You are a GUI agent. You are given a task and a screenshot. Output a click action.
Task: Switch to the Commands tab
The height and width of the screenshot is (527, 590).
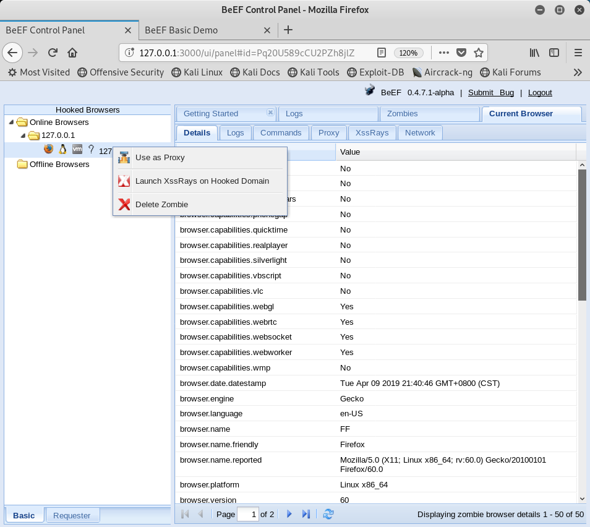[x=281, y=133]
